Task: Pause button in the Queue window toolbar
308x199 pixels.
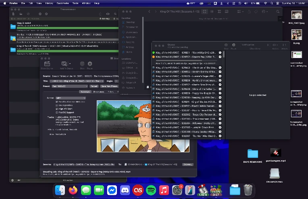Action: tap(233, 45)
